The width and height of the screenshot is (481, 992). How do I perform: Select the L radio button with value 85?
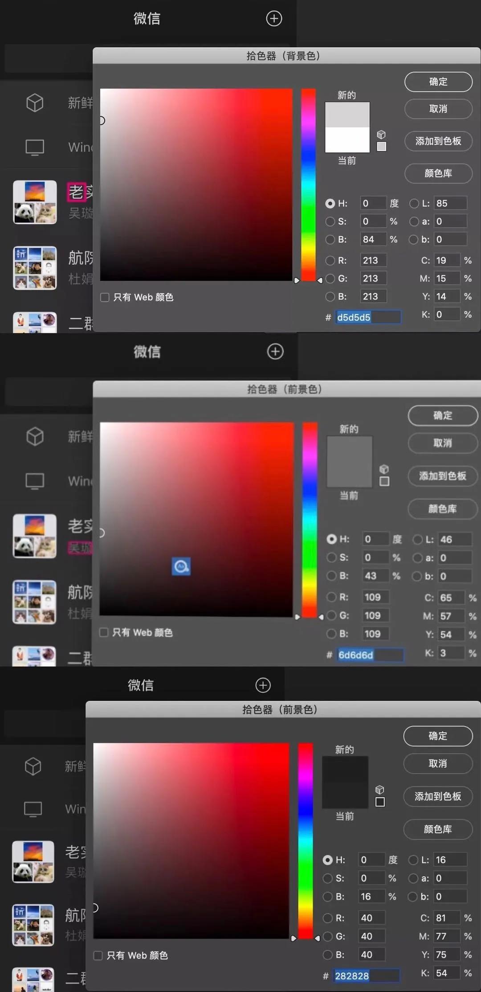coord(414,203)
